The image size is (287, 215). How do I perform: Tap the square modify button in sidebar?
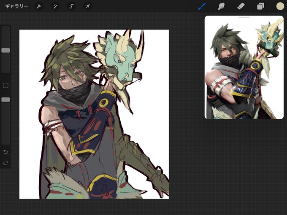coord(5,86)
